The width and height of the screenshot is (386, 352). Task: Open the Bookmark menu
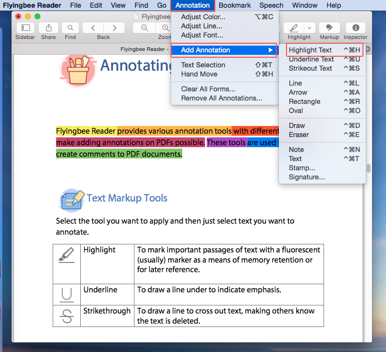tap(235, 5)
